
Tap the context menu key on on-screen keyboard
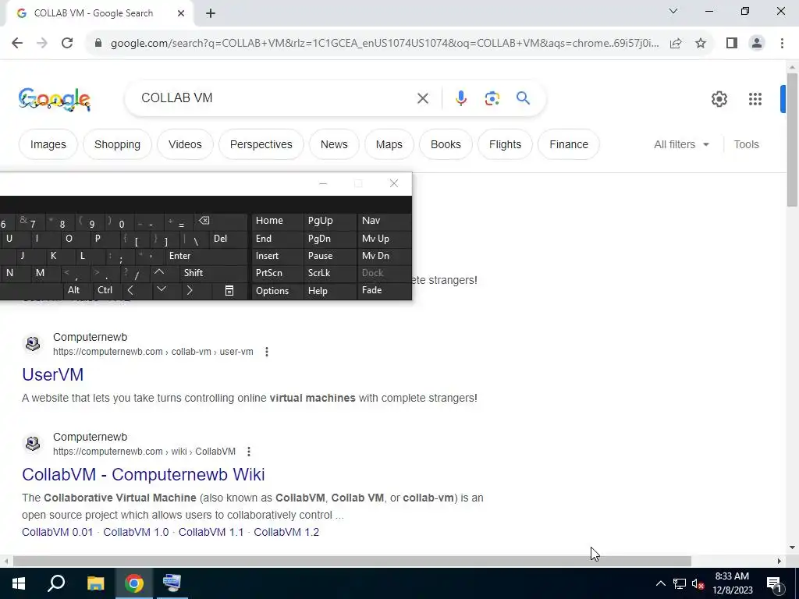click(x=229, y=291)
